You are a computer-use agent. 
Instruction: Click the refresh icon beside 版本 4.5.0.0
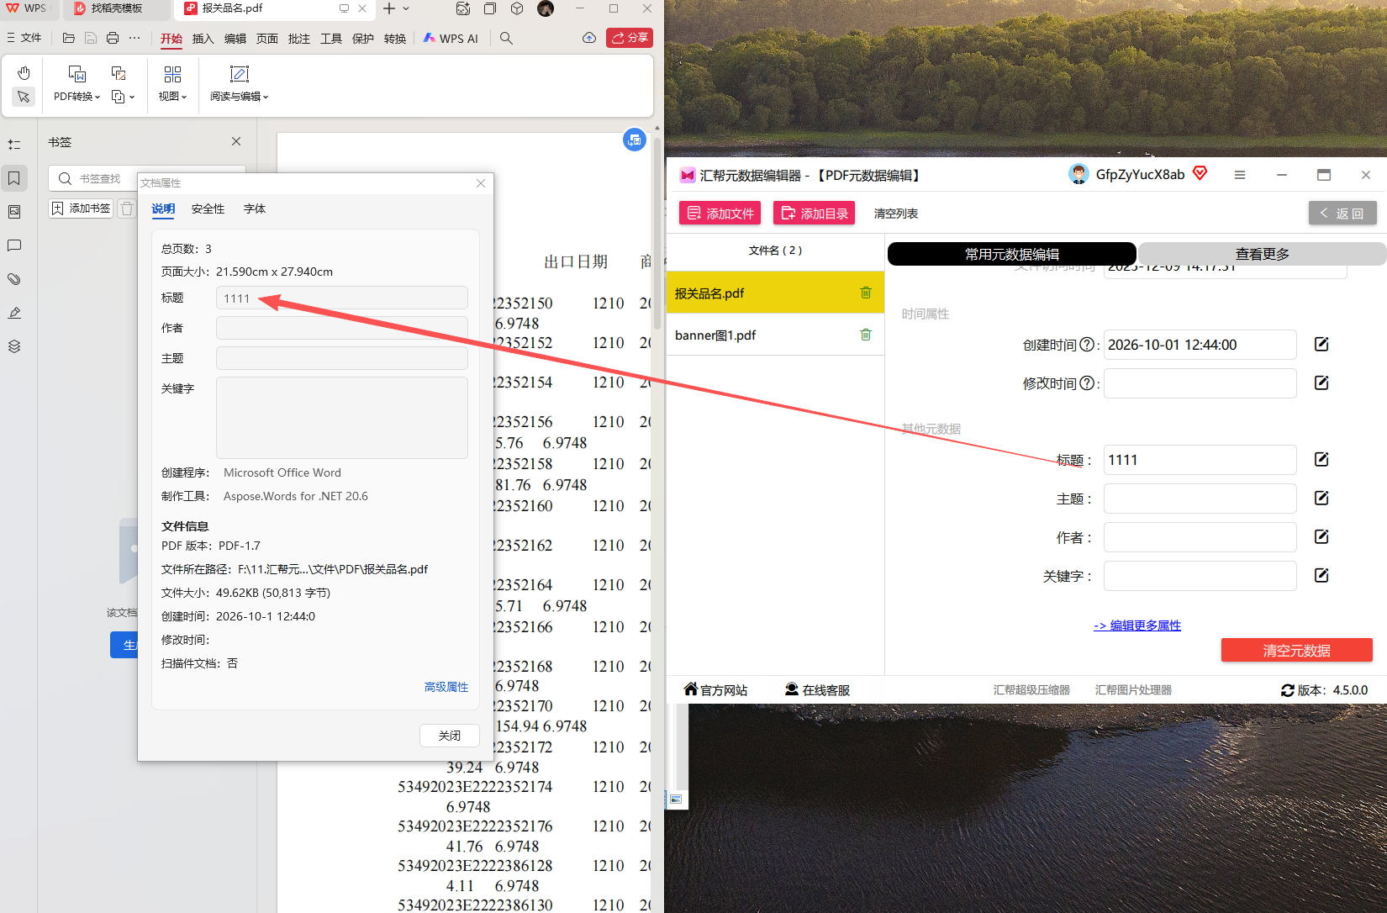tap(1287, 690)
